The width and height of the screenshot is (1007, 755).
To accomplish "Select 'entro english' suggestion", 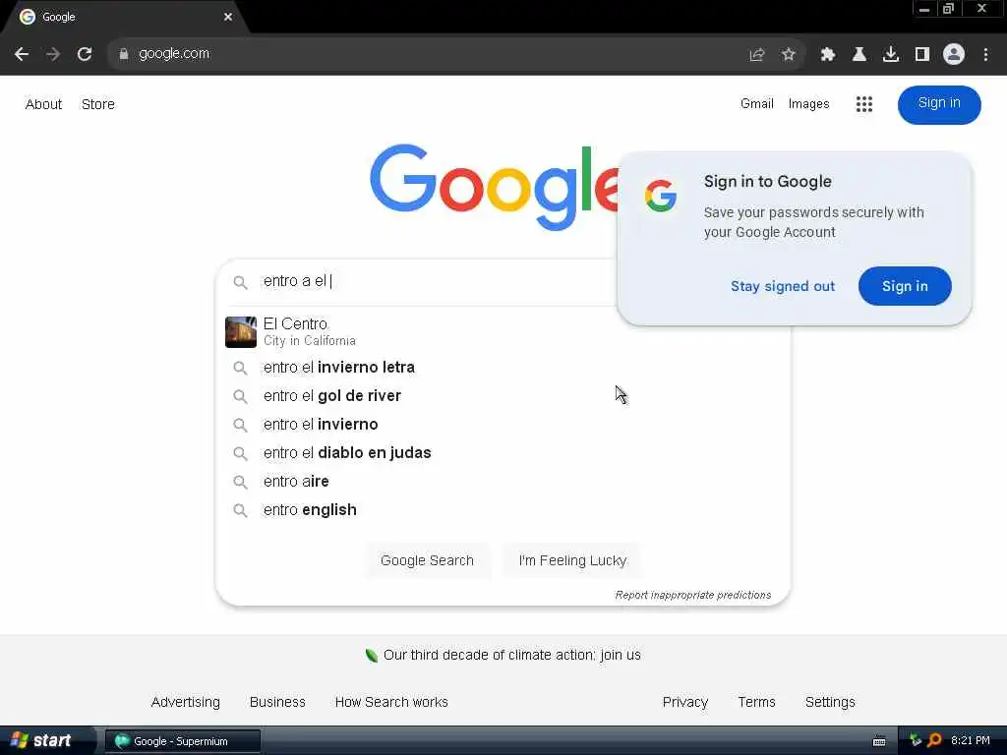I will point(503,510).
